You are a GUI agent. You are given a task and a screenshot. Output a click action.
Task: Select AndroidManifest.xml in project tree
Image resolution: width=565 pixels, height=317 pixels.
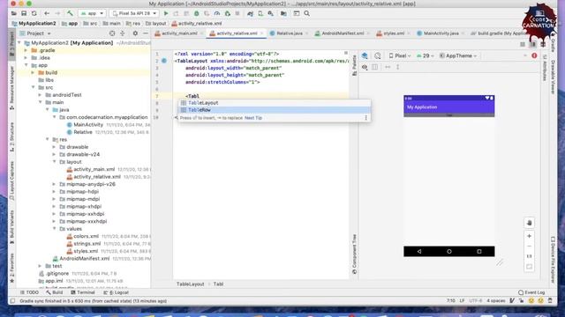point(85,258)
